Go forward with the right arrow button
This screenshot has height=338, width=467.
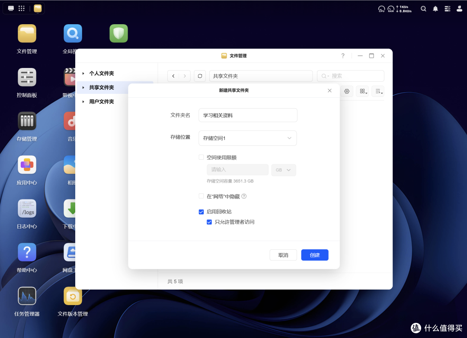coord(185,76)
